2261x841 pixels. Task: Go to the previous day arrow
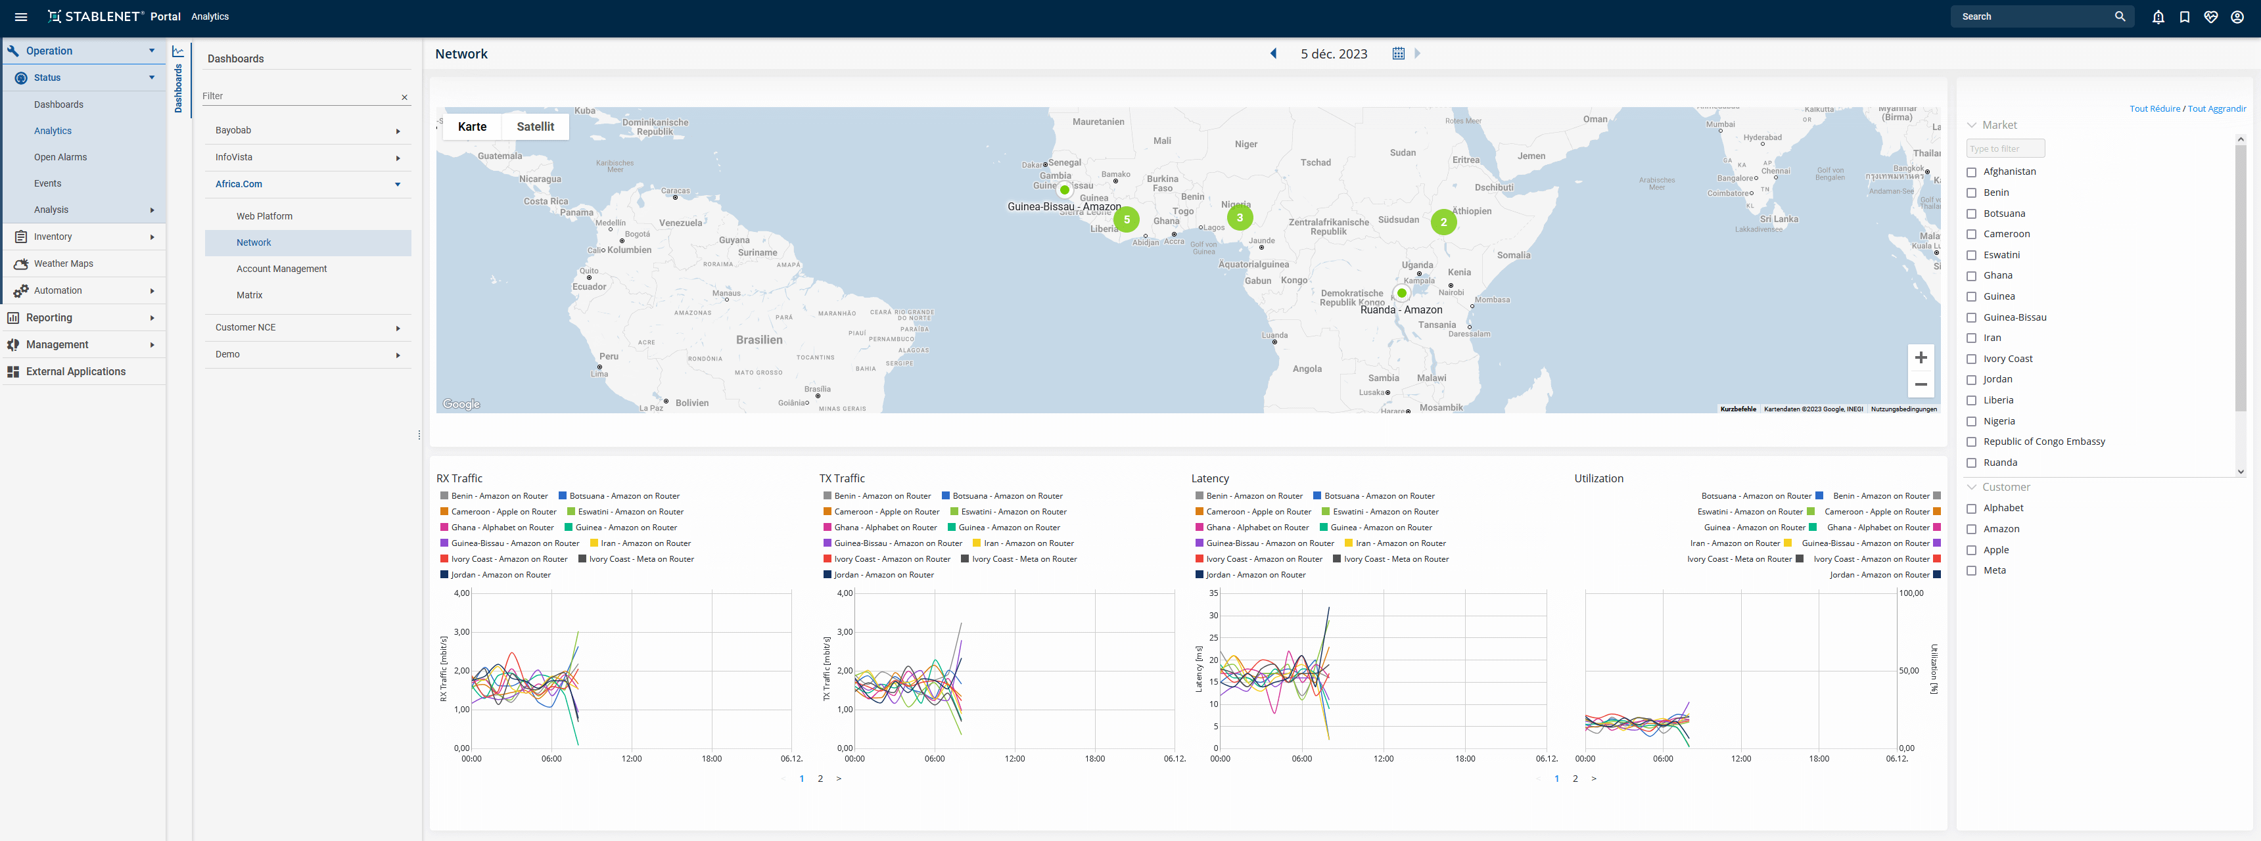tap(1274, 53)
